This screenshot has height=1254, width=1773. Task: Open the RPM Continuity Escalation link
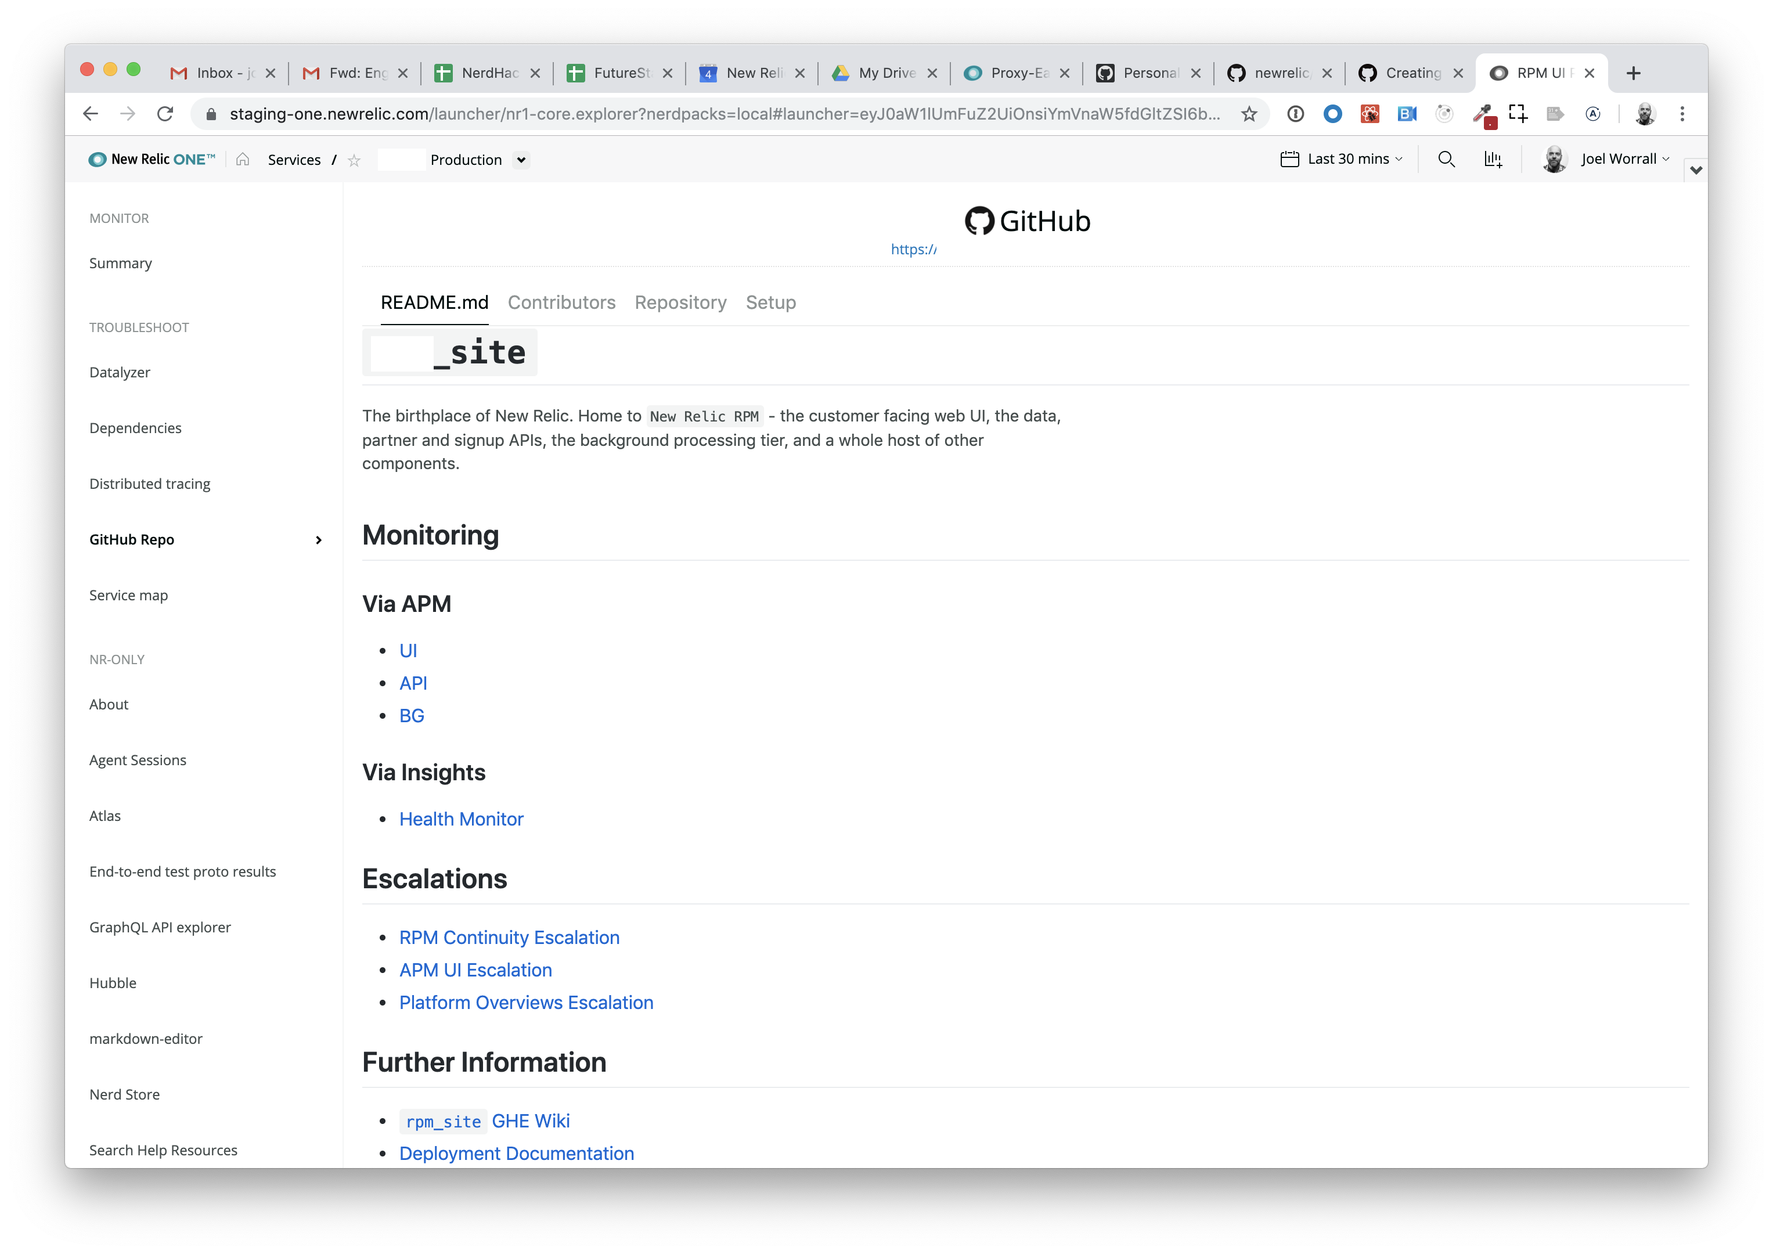tap(509, 938)
